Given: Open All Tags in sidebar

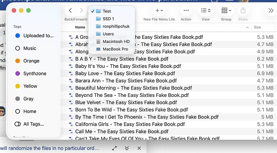Looking at the screenshot, I should tap(29, 124).
